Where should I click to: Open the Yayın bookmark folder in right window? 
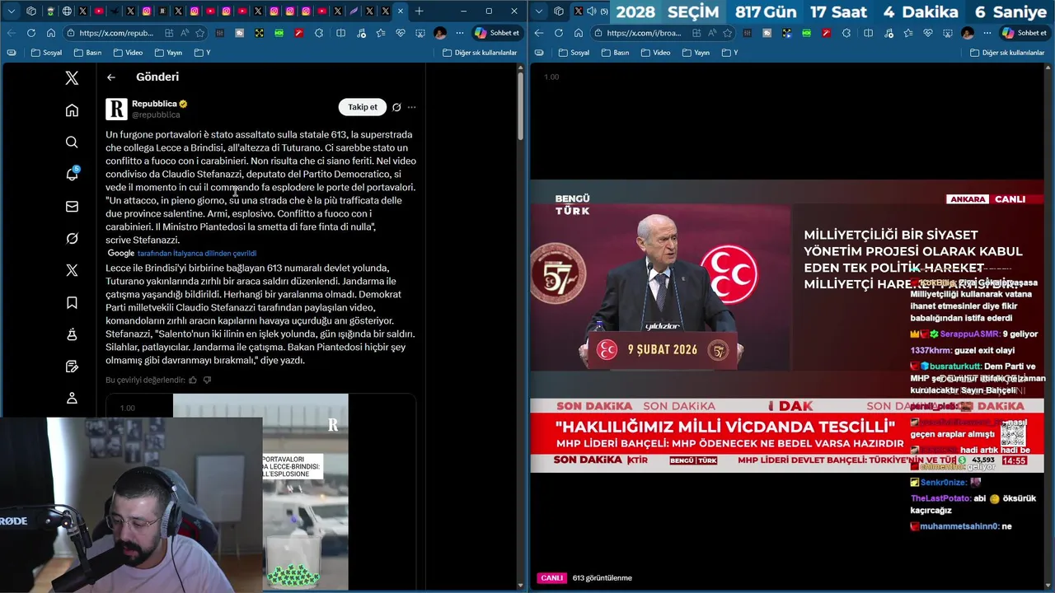click(x=696, y=52)
